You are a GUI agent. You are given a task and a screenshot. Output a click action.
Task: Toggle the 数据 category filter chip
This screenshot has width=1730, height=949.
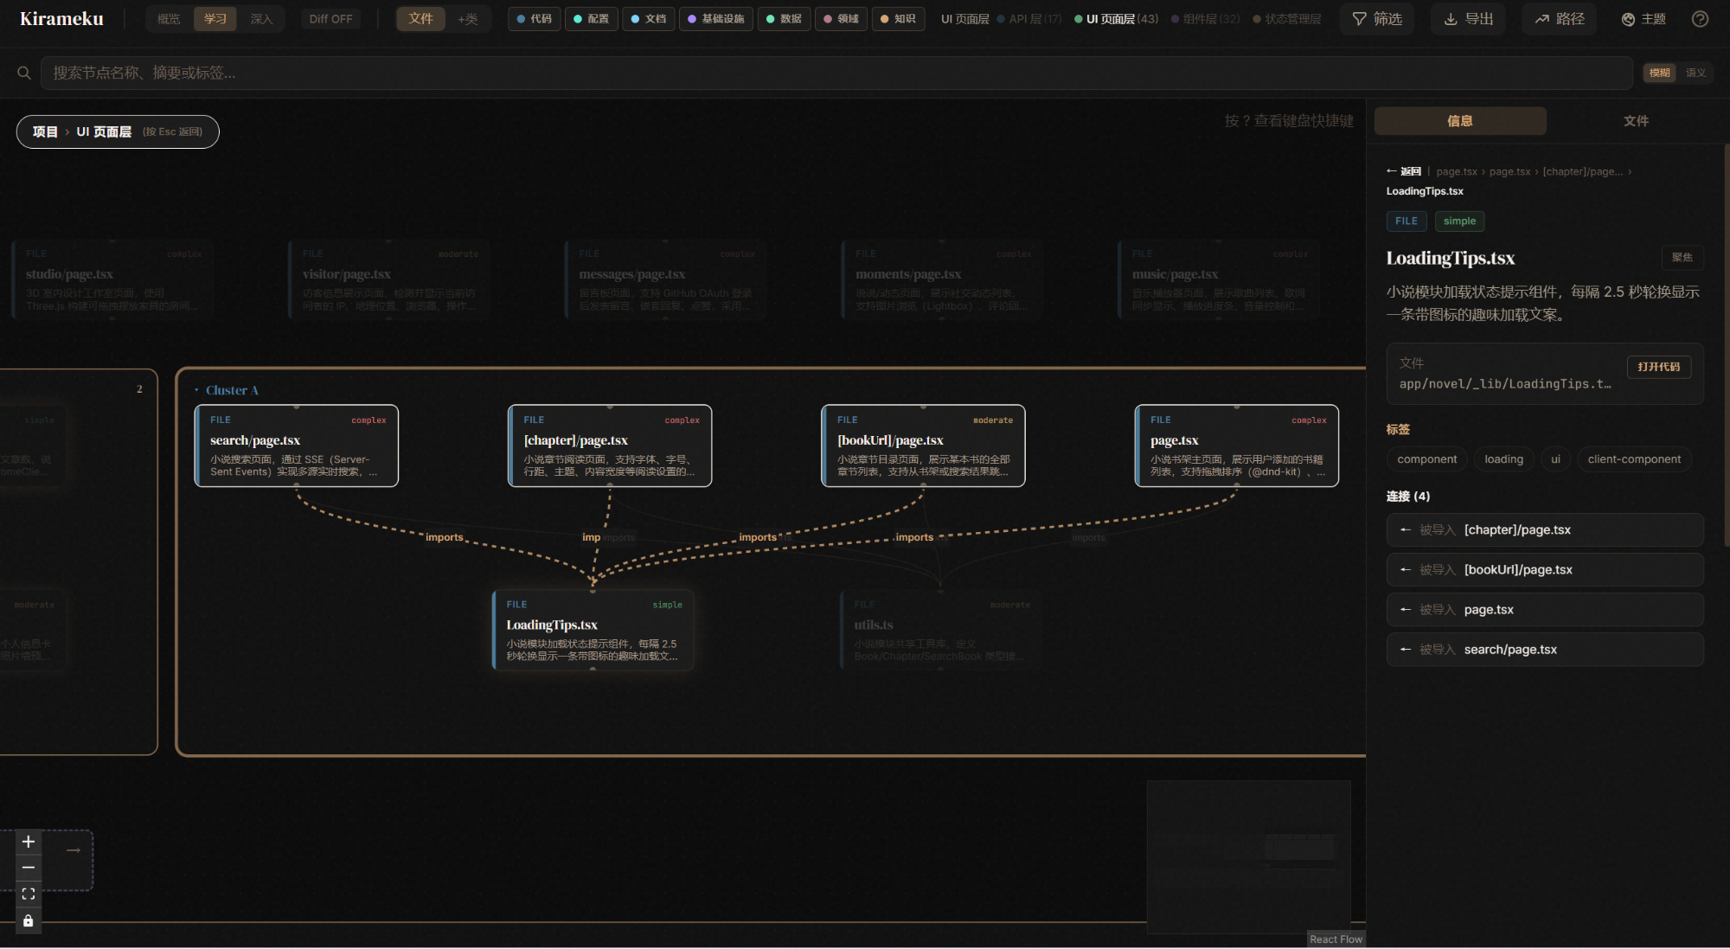coord(784,19)
